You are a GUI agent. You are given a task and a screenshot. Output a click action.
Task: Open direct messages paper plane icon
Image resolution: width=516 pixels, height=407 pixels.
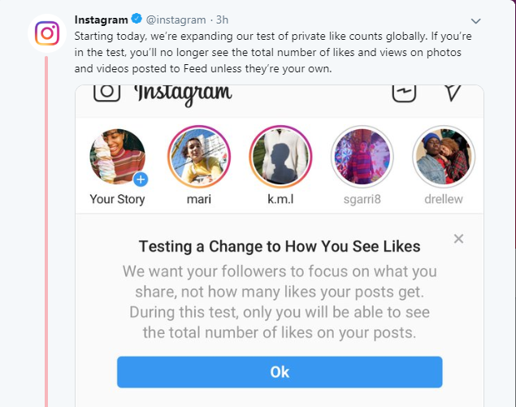(453, 91)
